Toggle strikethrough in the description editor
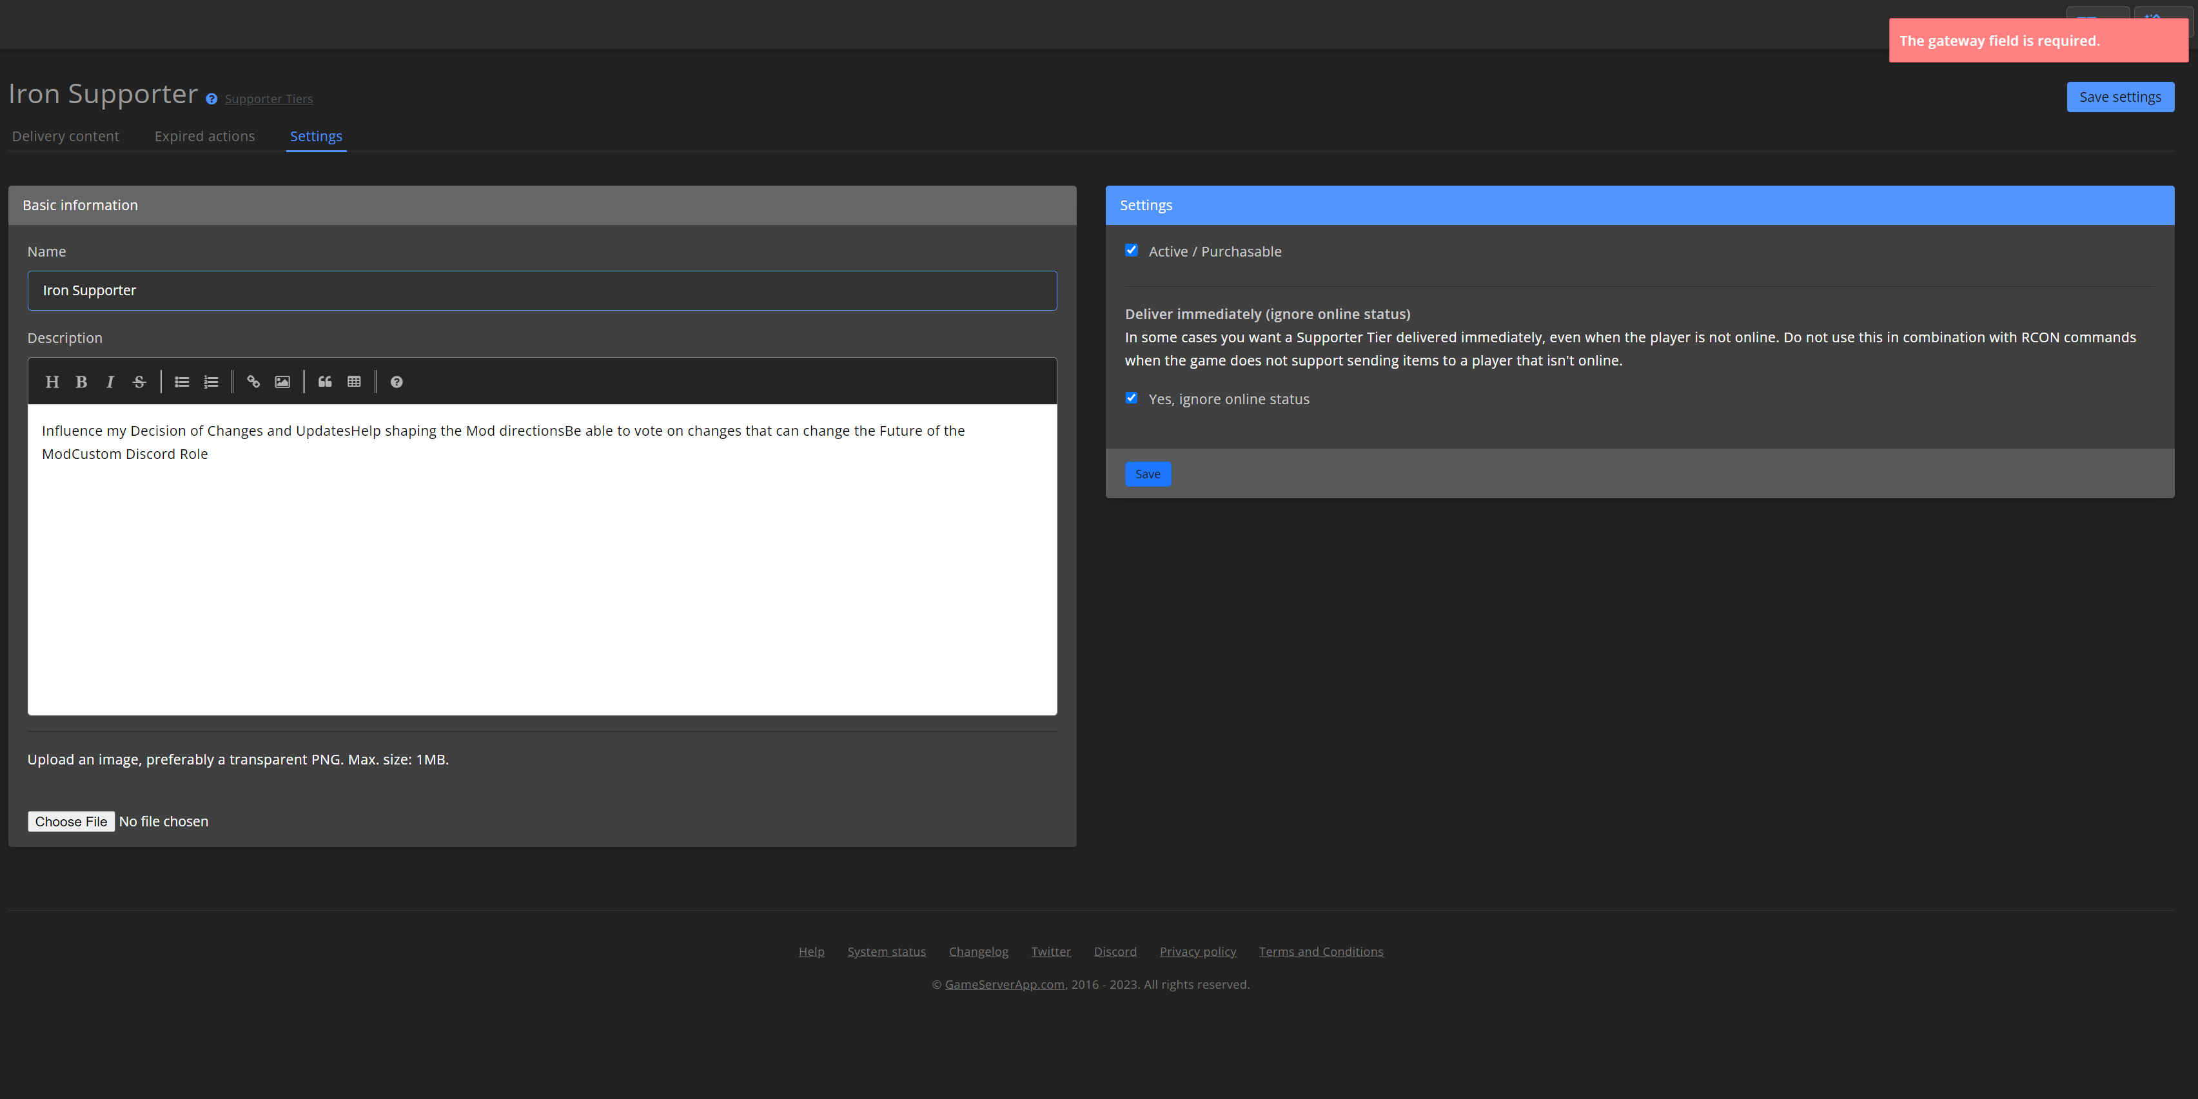The width and height of the screenshot is (2198, 1099). click(x=139, y=382)
